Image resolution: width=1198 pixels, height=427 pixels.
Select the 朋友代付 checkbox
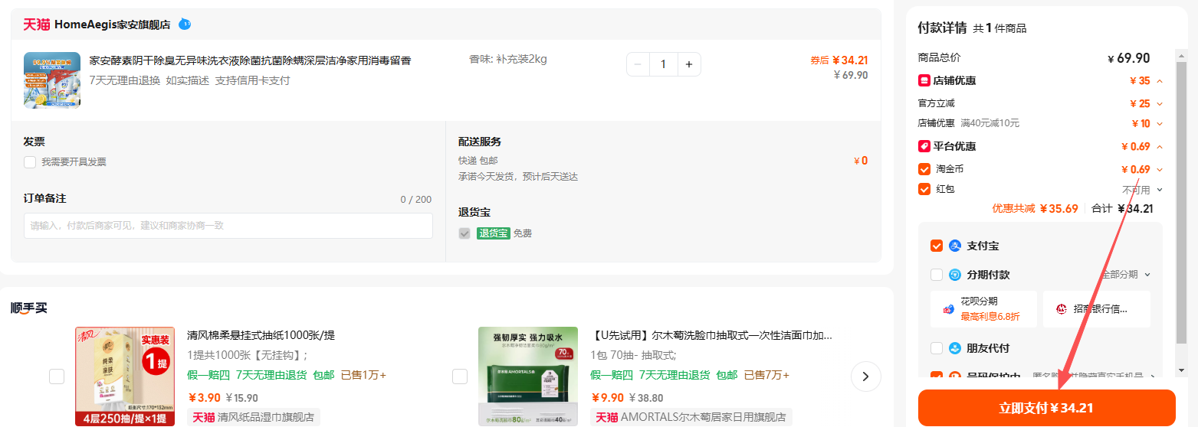click(x=937, y=348)
